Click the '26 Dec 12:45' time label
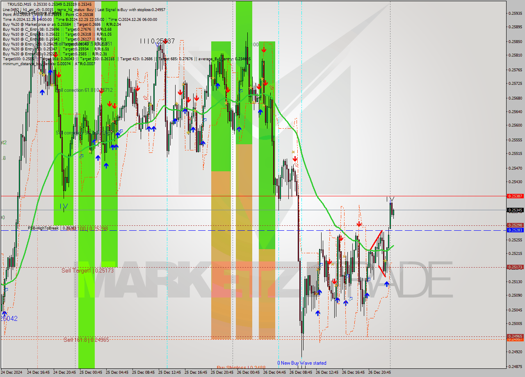525x377 pixels. 327,372
